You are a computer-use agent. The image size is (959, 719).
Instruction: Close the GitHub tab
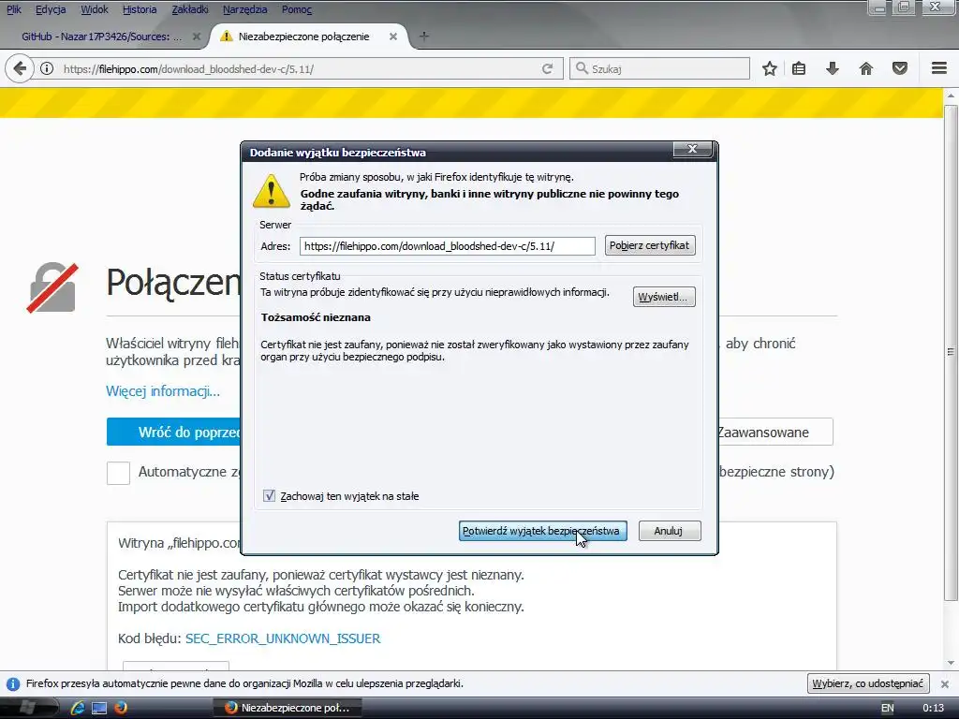pos(197,37)
